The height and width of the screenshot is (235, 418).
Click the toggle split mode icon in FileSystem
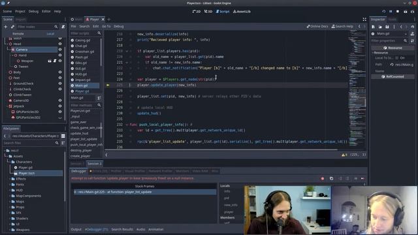tap(63, 136)
